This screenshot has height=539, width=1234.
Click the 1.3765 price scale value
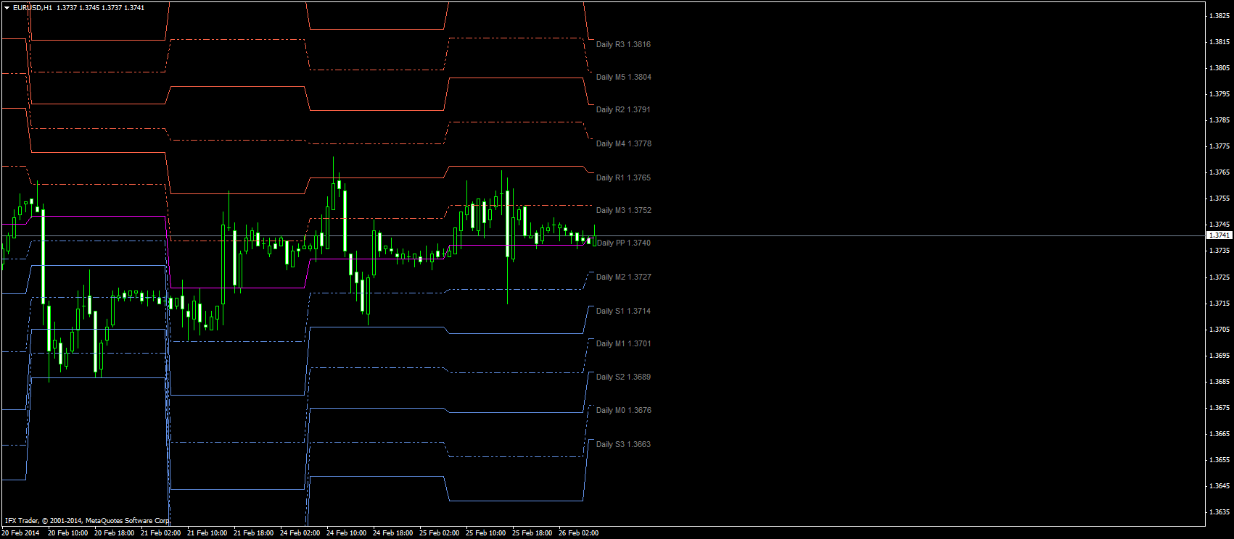click(x=1219, y=172)
